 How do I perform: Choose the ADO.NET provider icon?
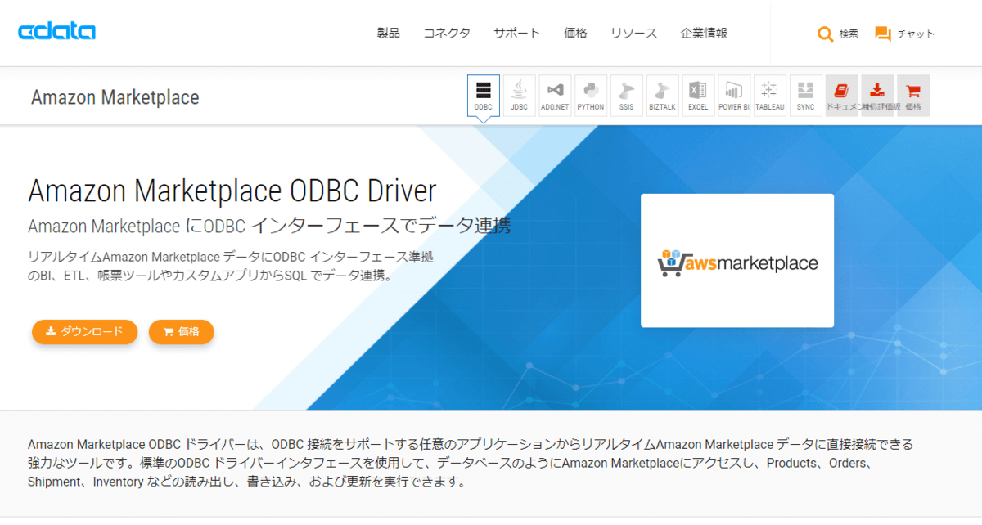[x=555, y=96]
